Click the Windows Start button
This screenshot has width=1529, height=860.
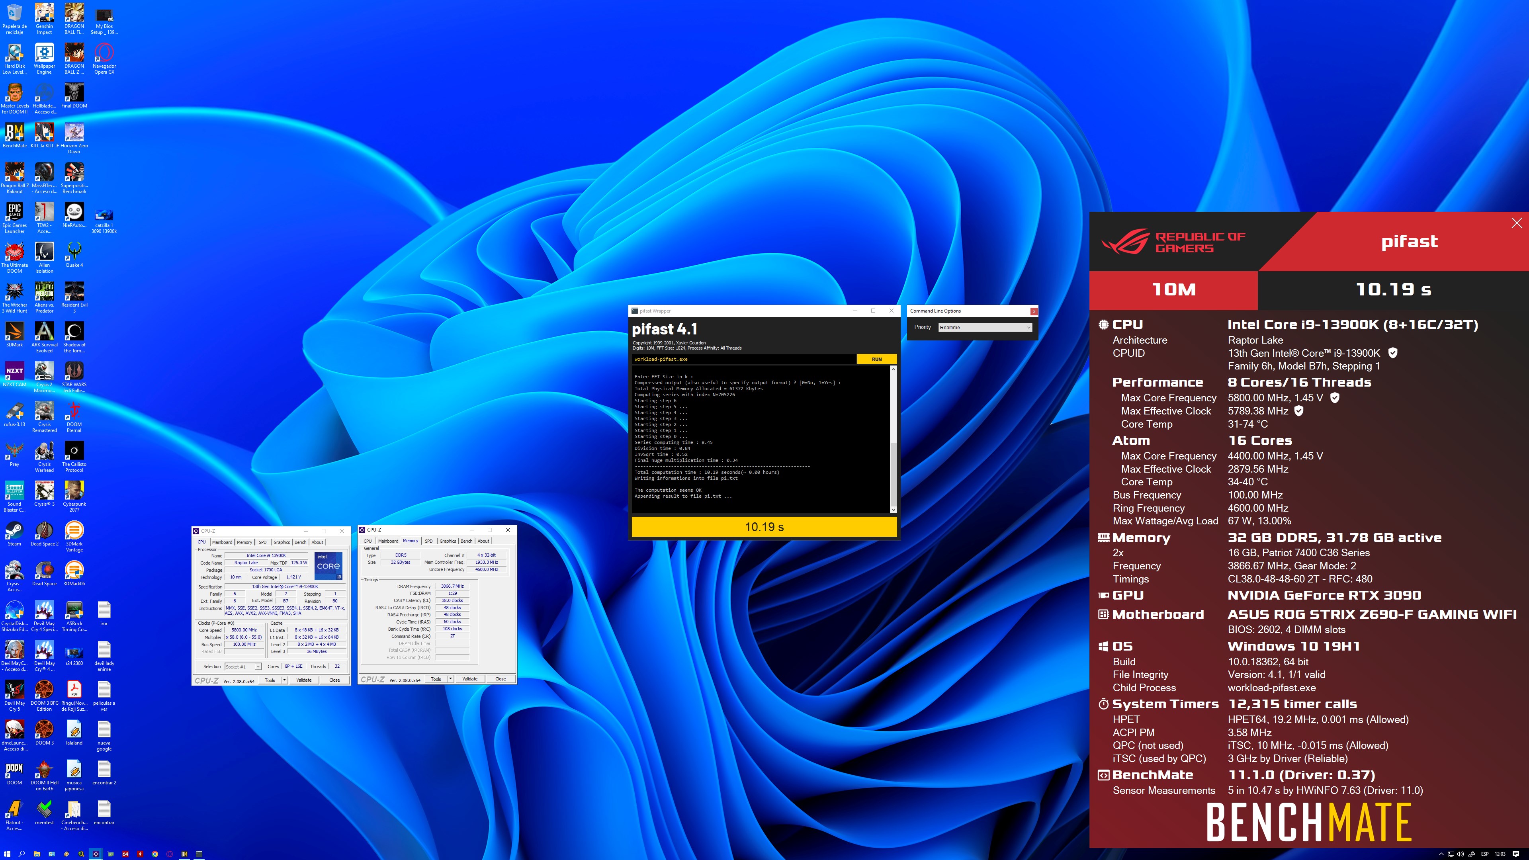click(7, 854)
